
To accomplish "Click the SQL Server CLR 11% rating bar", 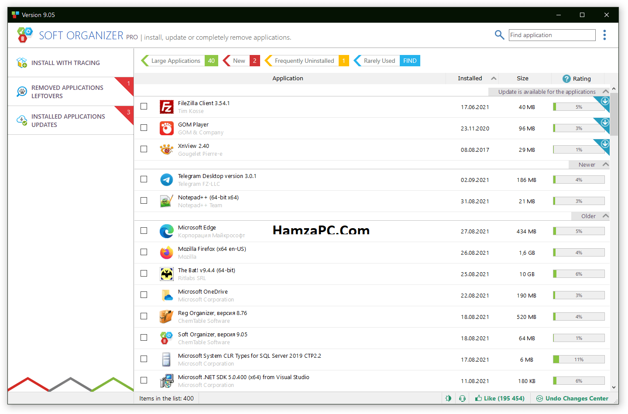I will pyautogui.click(x=579, y=359).
